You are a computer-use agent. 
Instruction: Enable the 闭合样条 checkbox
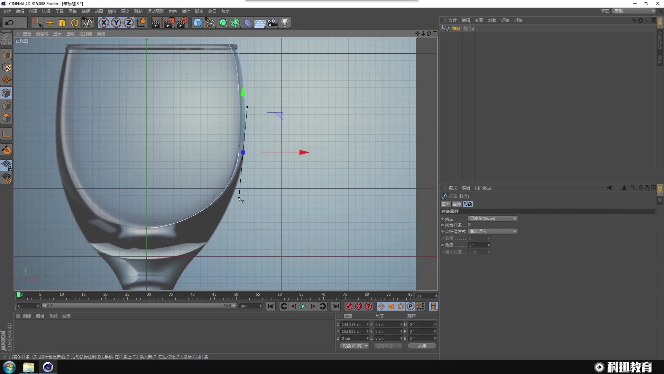(x=470, y=225)
